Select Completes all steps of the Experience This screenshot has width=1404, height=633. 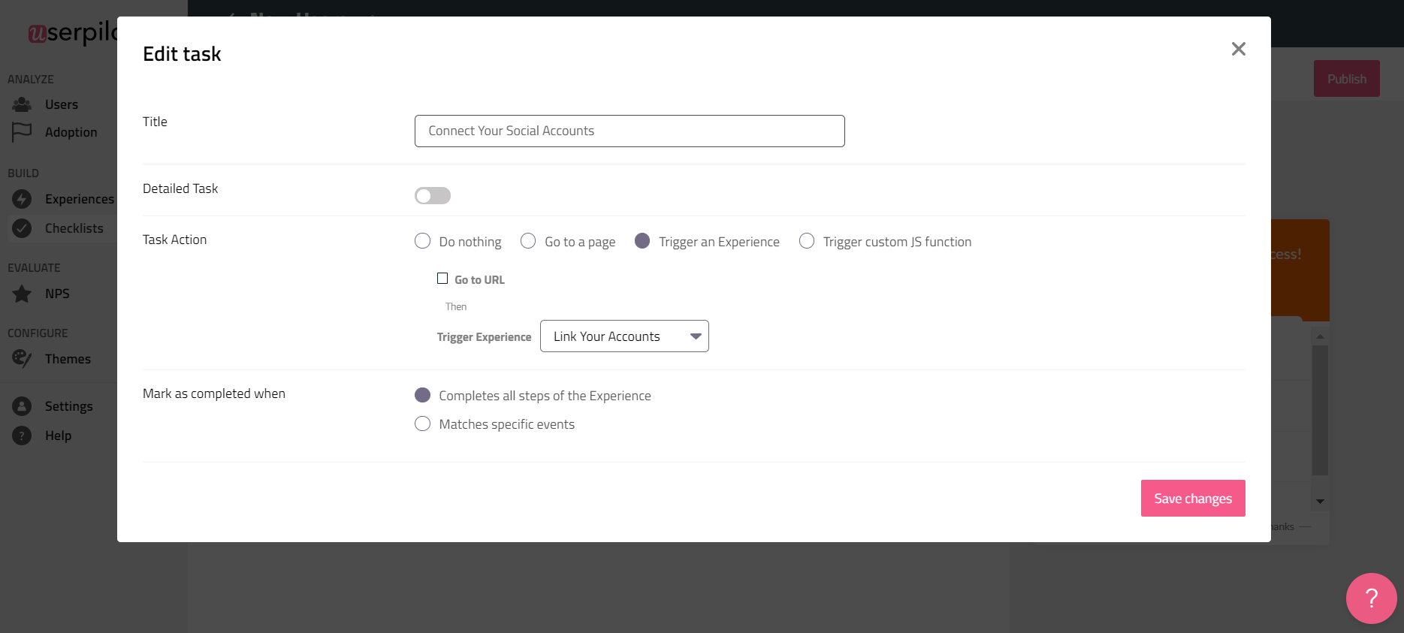coord(423,395)
